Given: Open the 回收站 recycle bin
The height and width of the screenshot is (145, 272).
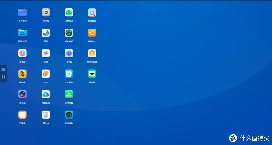Looking at the screenshot, I should [x=46, y=115].
